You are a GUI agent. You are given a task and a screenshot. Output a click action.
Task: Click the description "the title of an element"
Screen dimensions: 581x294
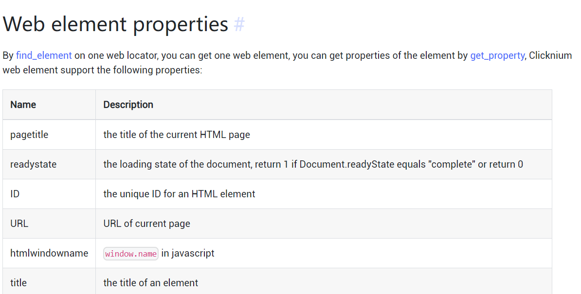150,283
